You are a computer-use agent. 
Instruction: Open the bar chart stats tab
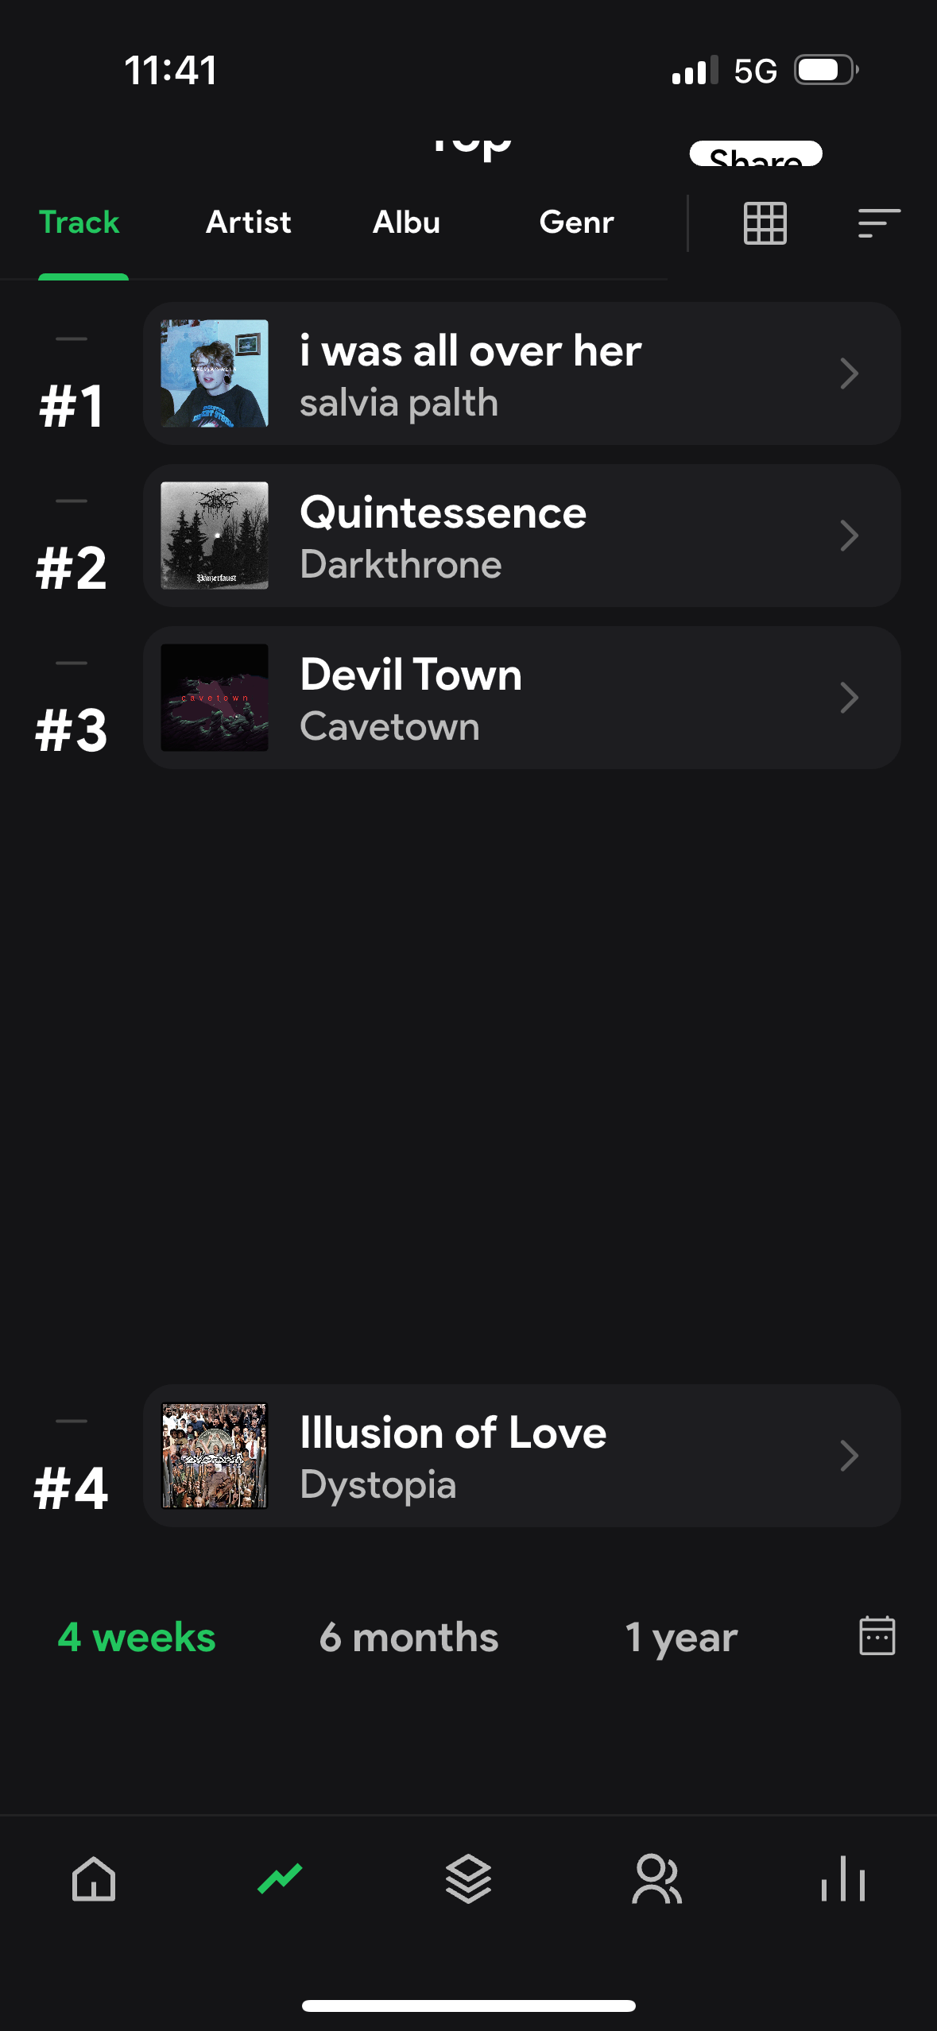coord(843,1879)
